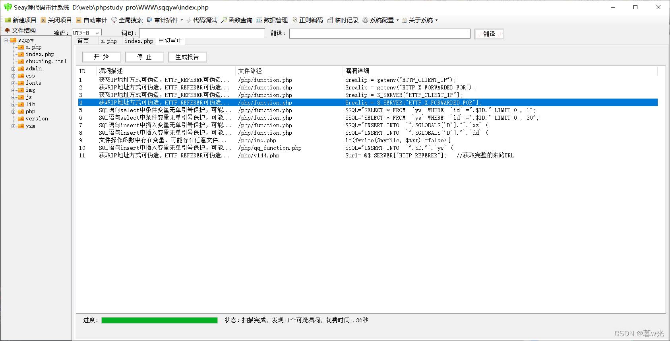
Task: Click the 停止 button
Action: point(145,57)
